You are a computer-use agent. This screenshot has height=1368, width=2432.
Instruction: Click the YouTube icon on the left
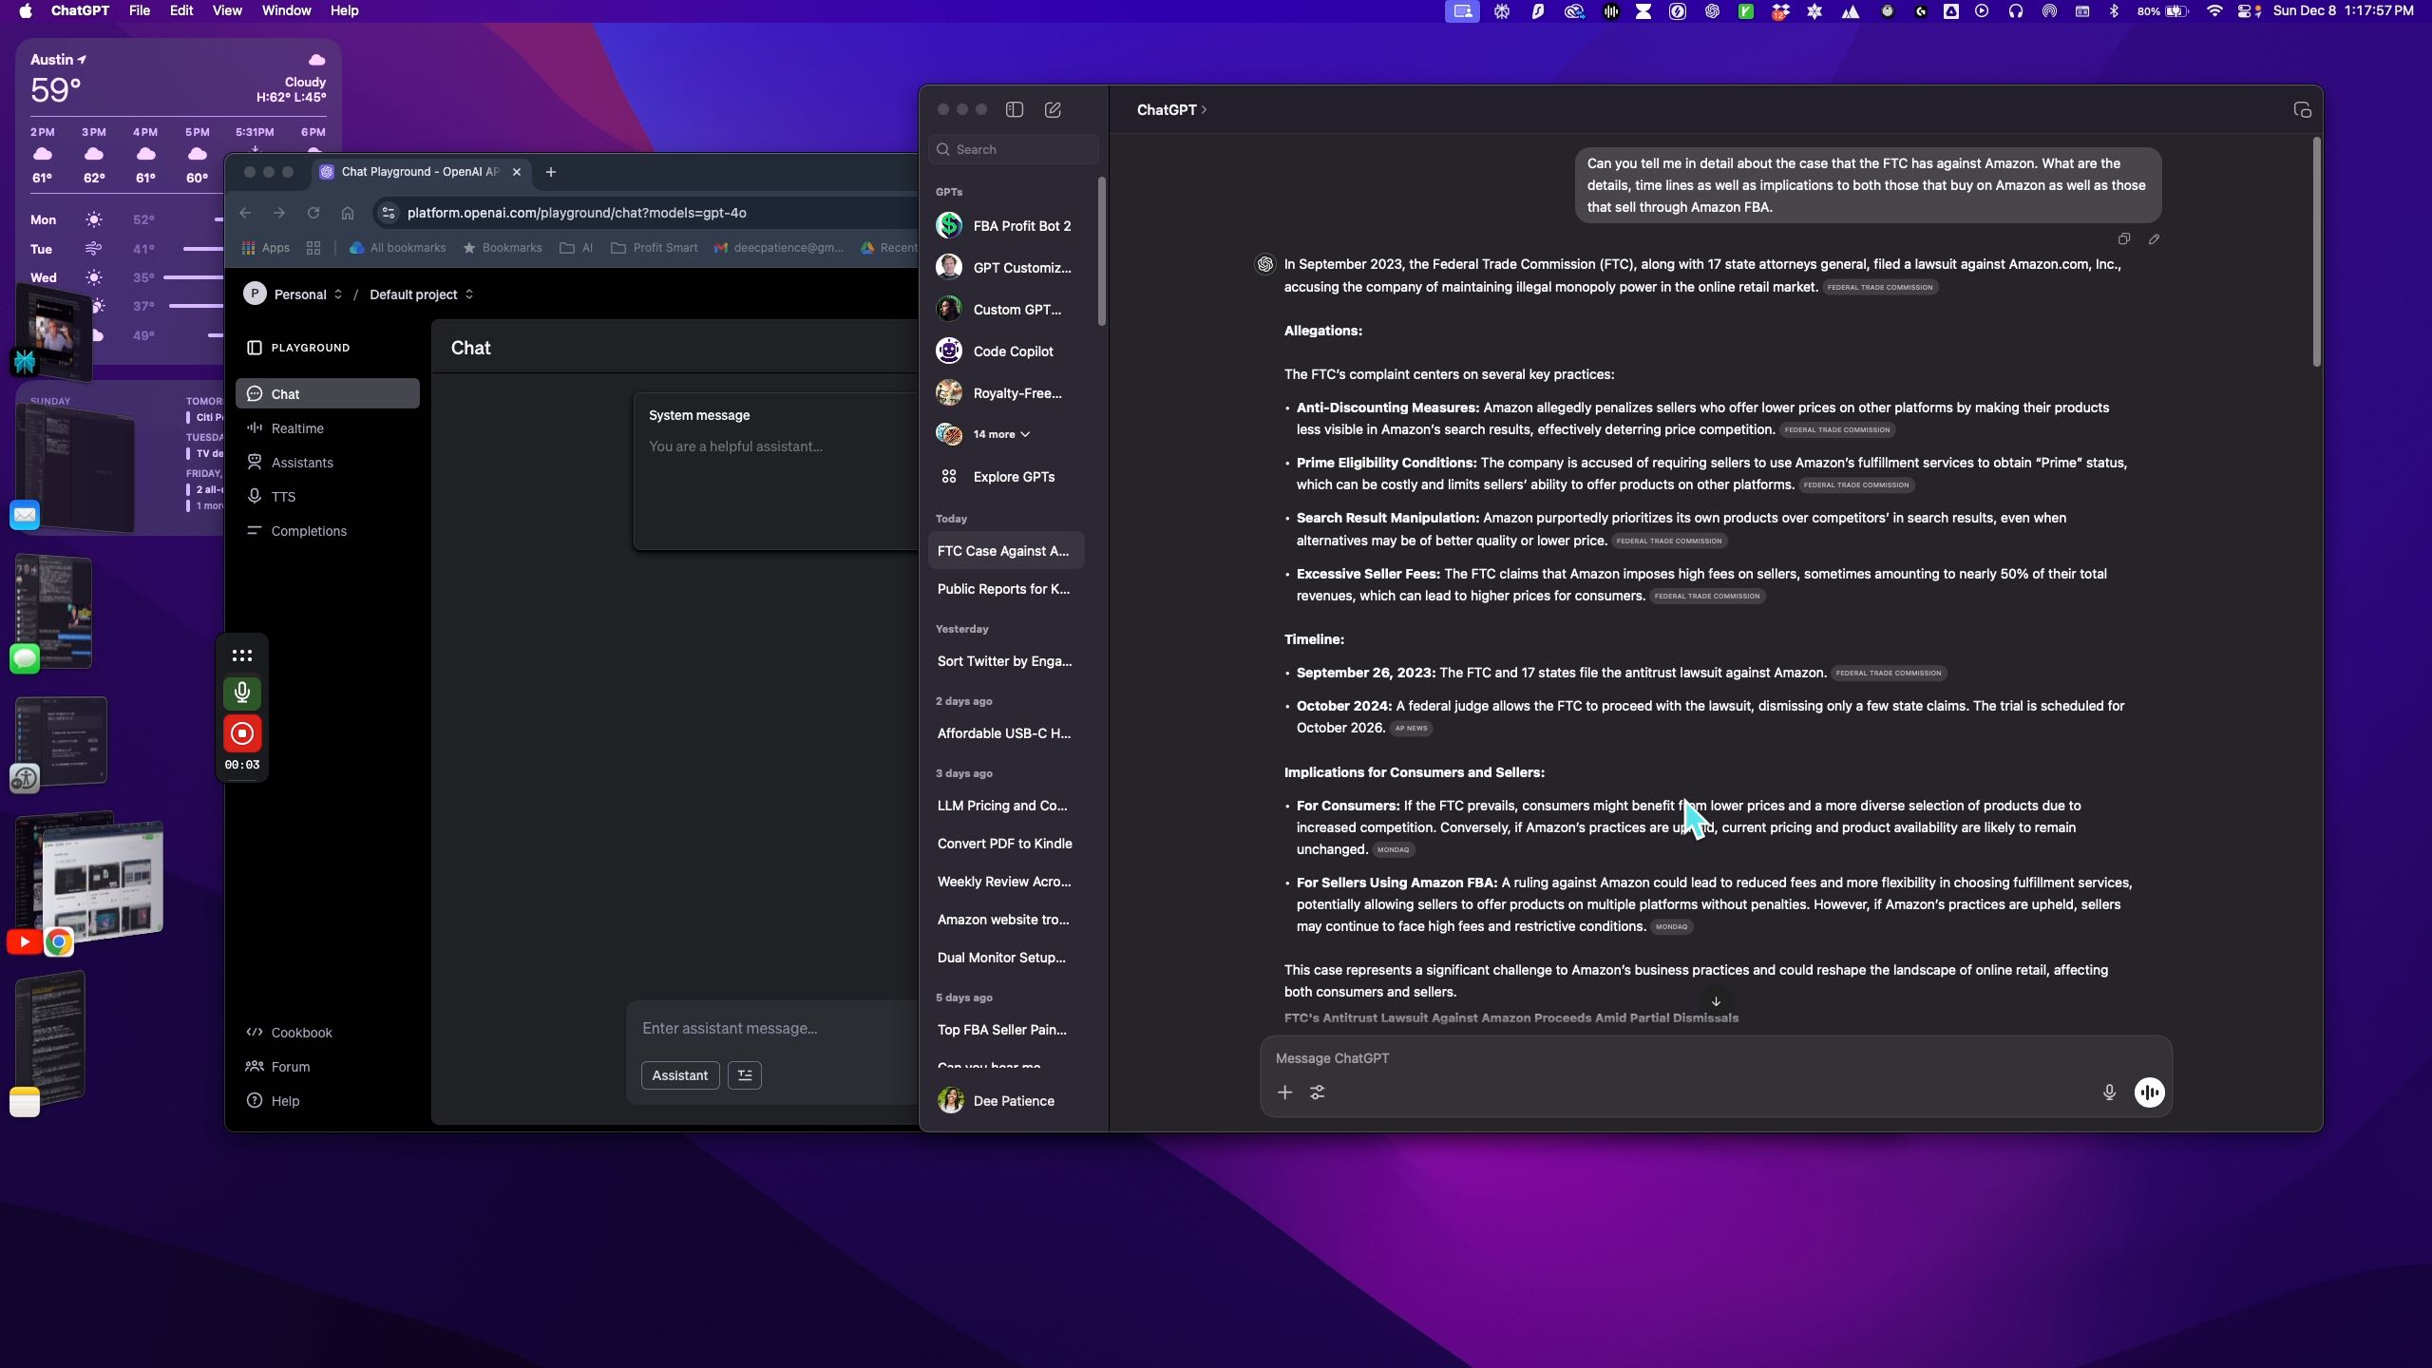(x=25, y=941)
